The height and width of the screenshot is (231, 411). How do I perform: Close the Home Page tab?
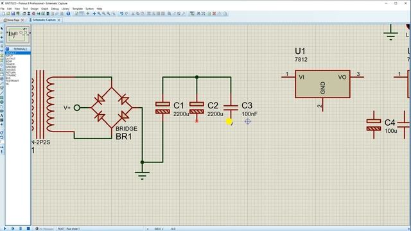point(22,20)
